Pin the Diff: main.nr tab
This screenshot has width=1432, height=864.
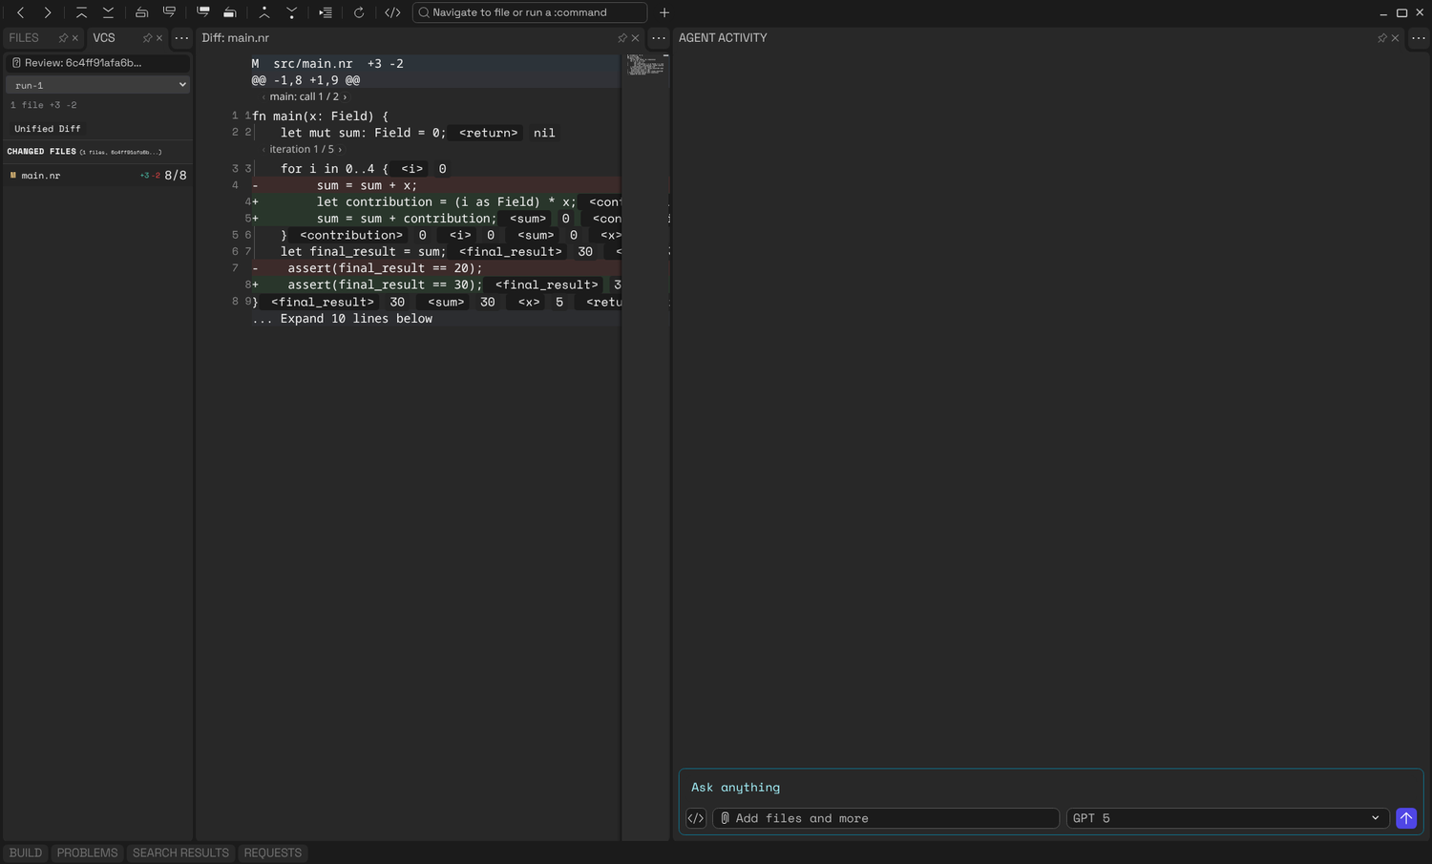(622, 38)
